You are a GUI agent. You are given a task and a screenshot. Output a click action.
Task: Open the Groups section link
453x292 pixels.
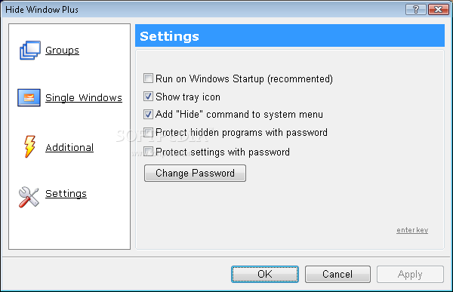[x=62, y=51]
